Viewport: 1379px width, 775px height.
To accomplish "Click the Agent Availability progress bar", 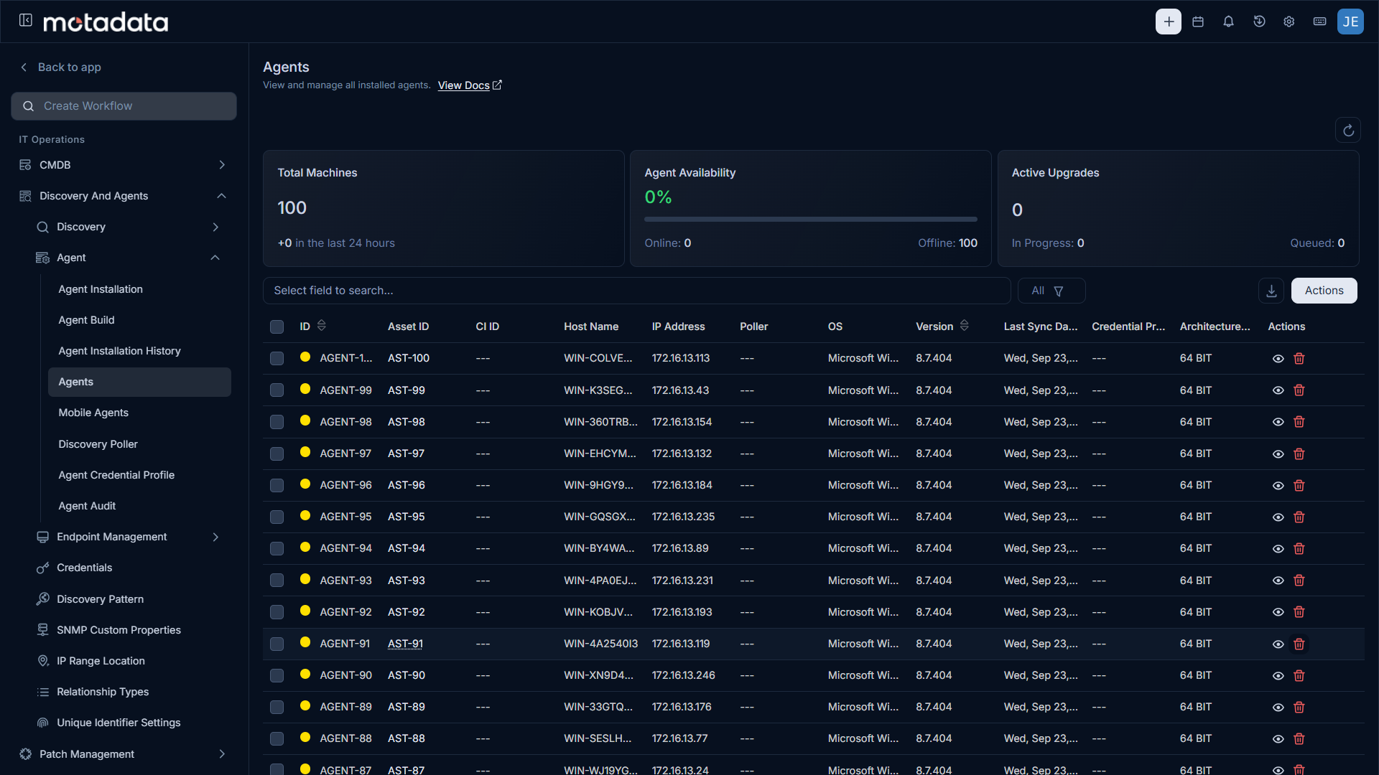I will (810, 219).
